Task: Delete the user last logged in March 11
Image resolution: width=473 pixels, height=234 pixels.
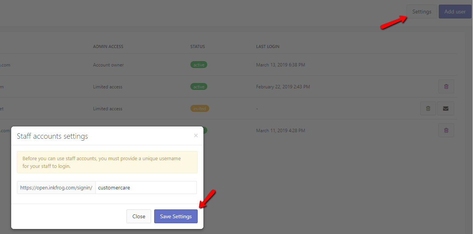Action: (x=446, y=130)
